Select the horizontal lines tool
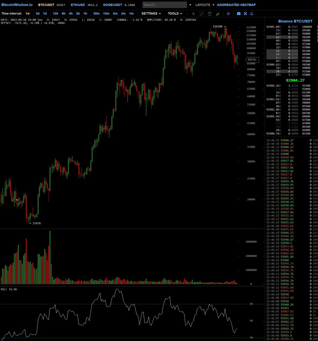 (x=209, y=13)
